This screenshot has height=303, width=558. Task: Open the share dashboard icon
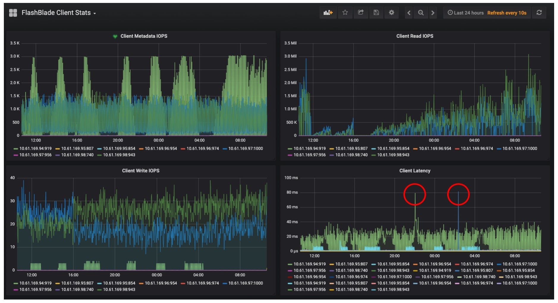click(361, 13)
